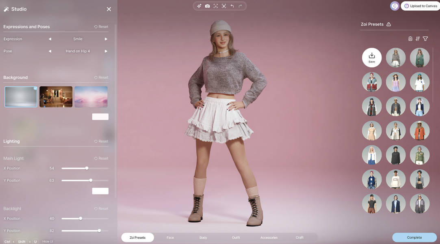
Task: Click the sparkle studio icon in top toolbar
Action: [x=199, y=6]
